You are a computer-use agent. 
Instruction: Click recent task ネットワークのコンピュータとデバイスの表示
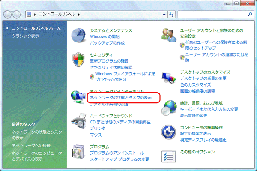tap(37, 156)
